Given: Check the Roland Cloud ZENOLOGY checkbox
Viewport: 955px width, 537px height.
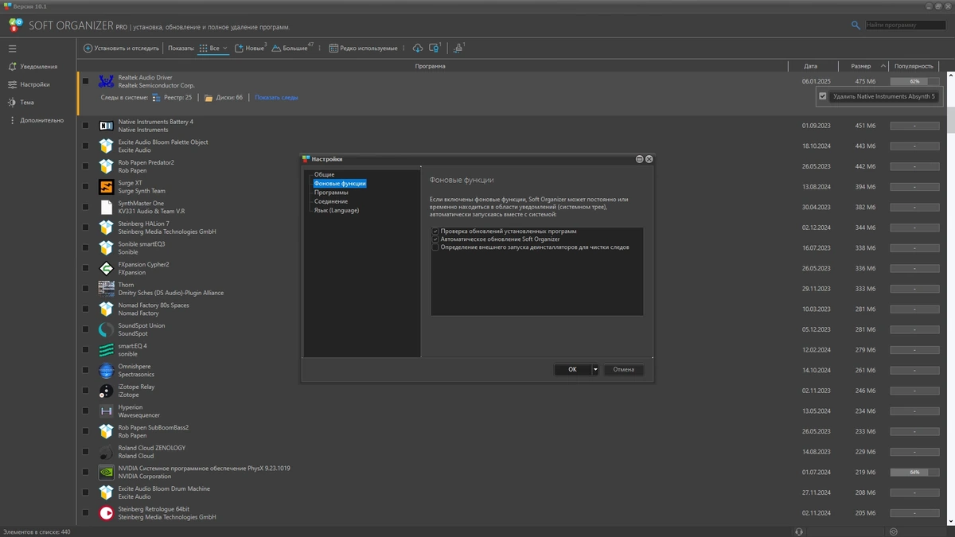Looking at the screenshot, I should (x=85, y=452).
